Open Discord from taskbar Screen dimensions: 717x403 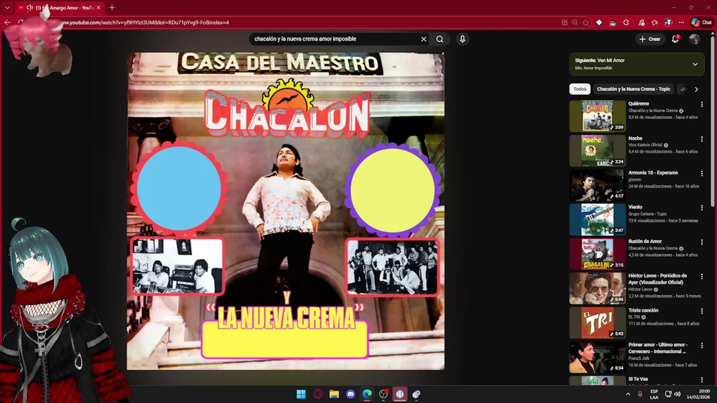[351, 394]
